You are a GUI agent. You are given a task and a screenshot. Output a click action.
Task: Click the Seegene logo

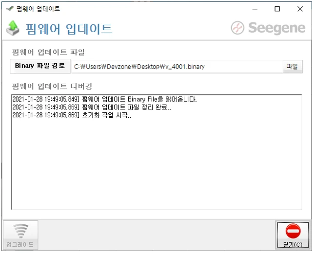click(268, 28)
